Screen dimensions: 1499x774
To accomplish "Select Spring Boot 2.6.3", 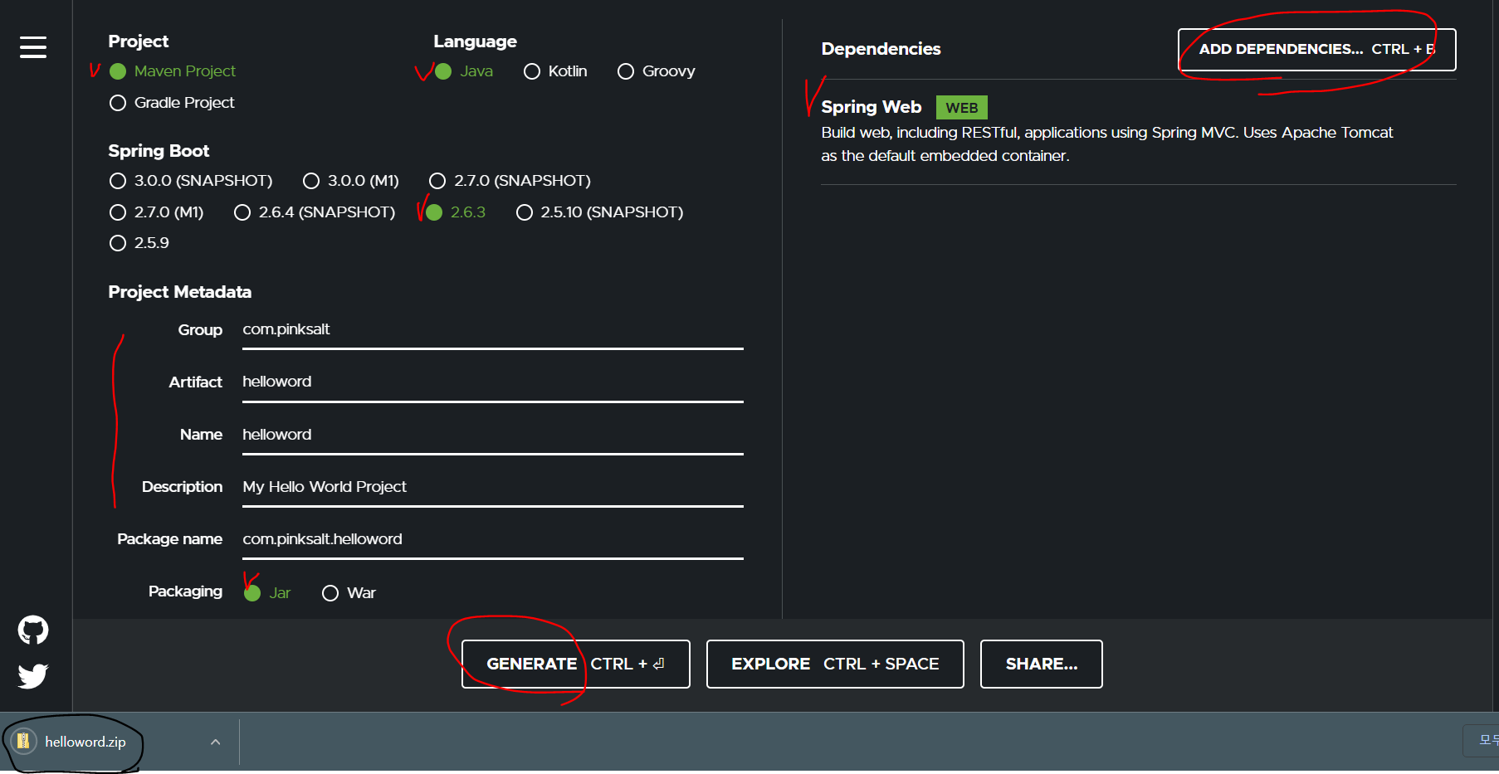I will [434, 212].
